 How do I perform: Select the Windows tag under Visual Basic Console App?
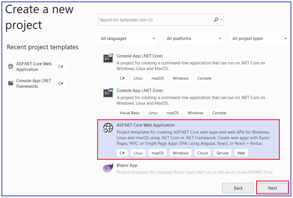(x=195, y=113)
